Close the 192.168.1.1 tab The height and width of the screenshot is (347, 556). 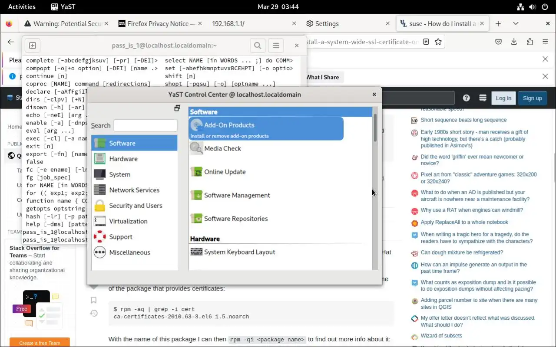294,24
